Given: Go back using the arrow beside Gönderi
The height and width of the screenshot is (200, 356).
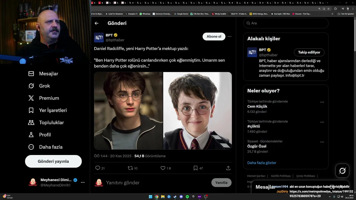Looking at the screenshot, I should click(x=97, y=23).
